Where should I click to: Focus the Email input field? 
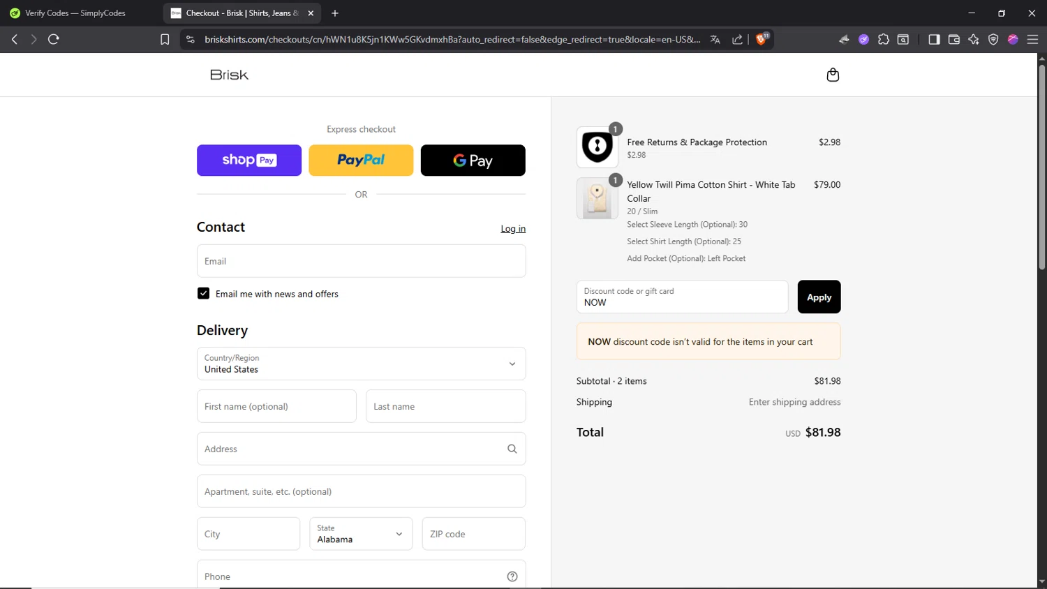click(361, 261)
